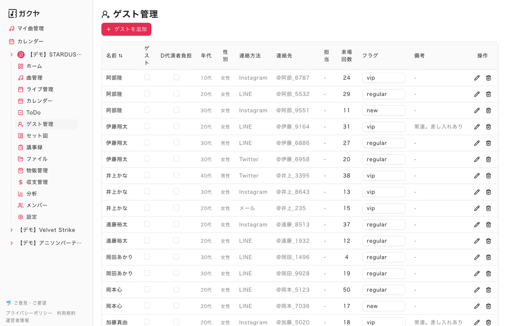Toggle D代演者負担 checkbox for @伊藤_9164 row
Screen dimensions: 507x326
click(176, 126)
